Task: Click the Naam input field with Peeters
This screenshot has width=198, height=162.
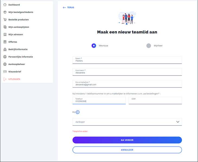Action: tap(127, 60)
